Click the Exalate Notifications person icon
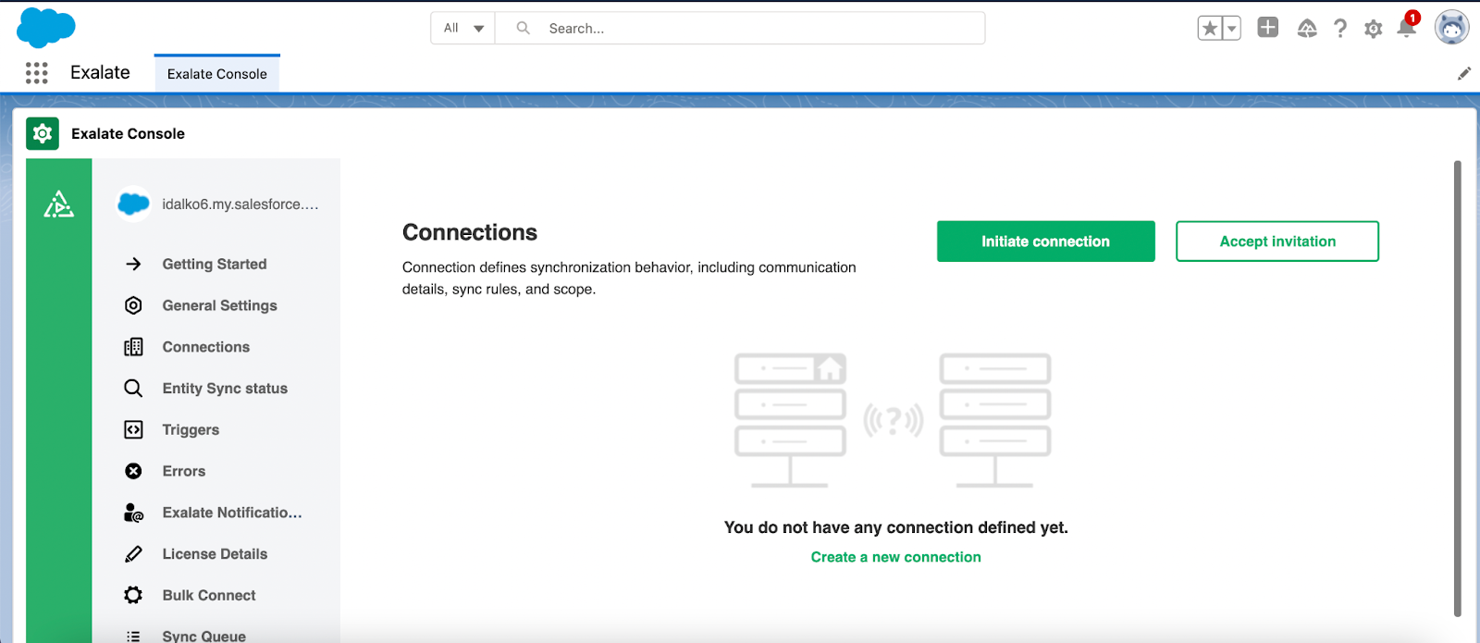The width and height of the screenshot is (1480, 643). (x=133, y=513)
